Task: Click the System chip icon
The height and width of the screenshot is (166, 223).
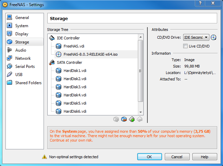Action: 10,25
